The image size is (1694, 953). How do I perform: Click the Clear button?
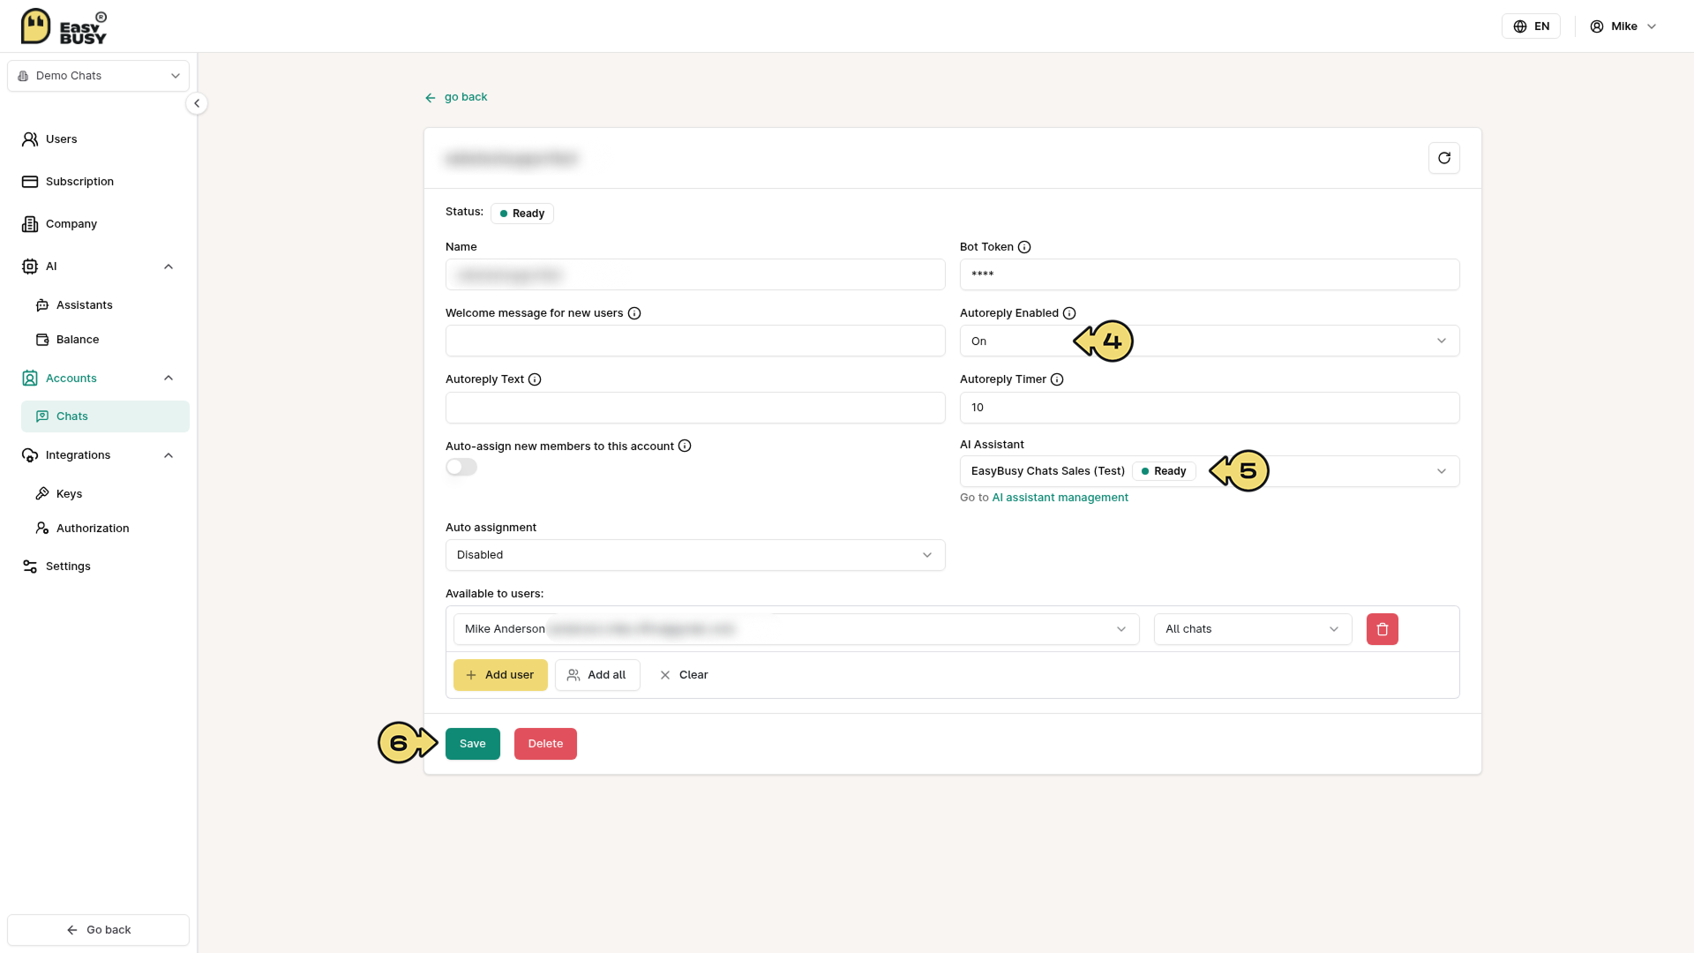684,675
